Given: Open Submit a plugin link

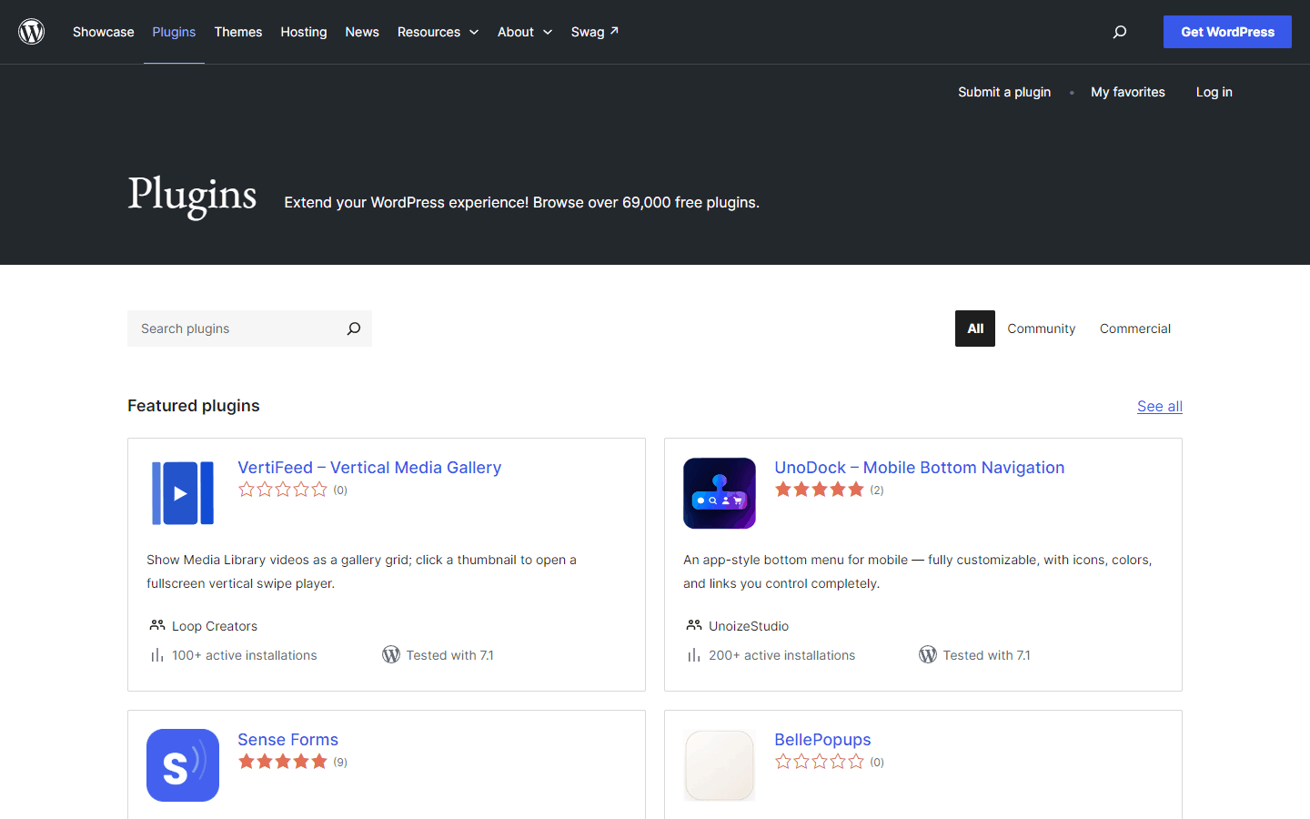Looking at the screenshot, I should coord(1004,92).
